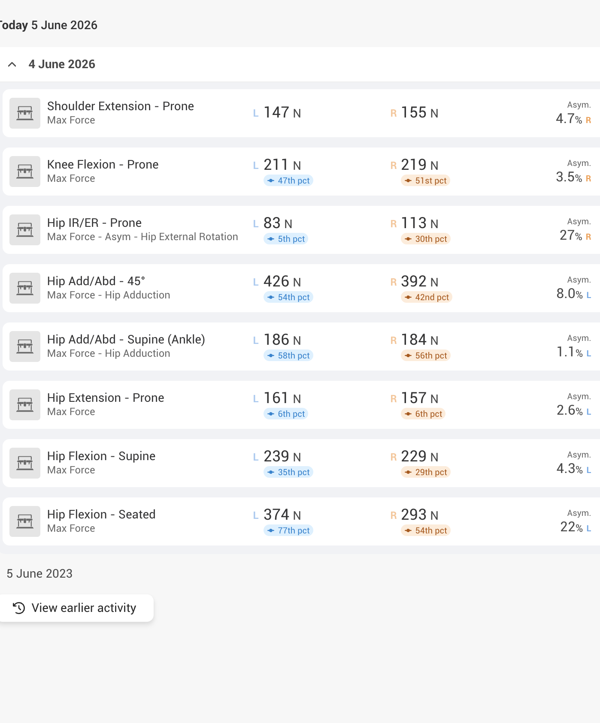Collapse the 4 June 2026 section chevron
This screenshot has width=600, height=723.
coord(12,64)
